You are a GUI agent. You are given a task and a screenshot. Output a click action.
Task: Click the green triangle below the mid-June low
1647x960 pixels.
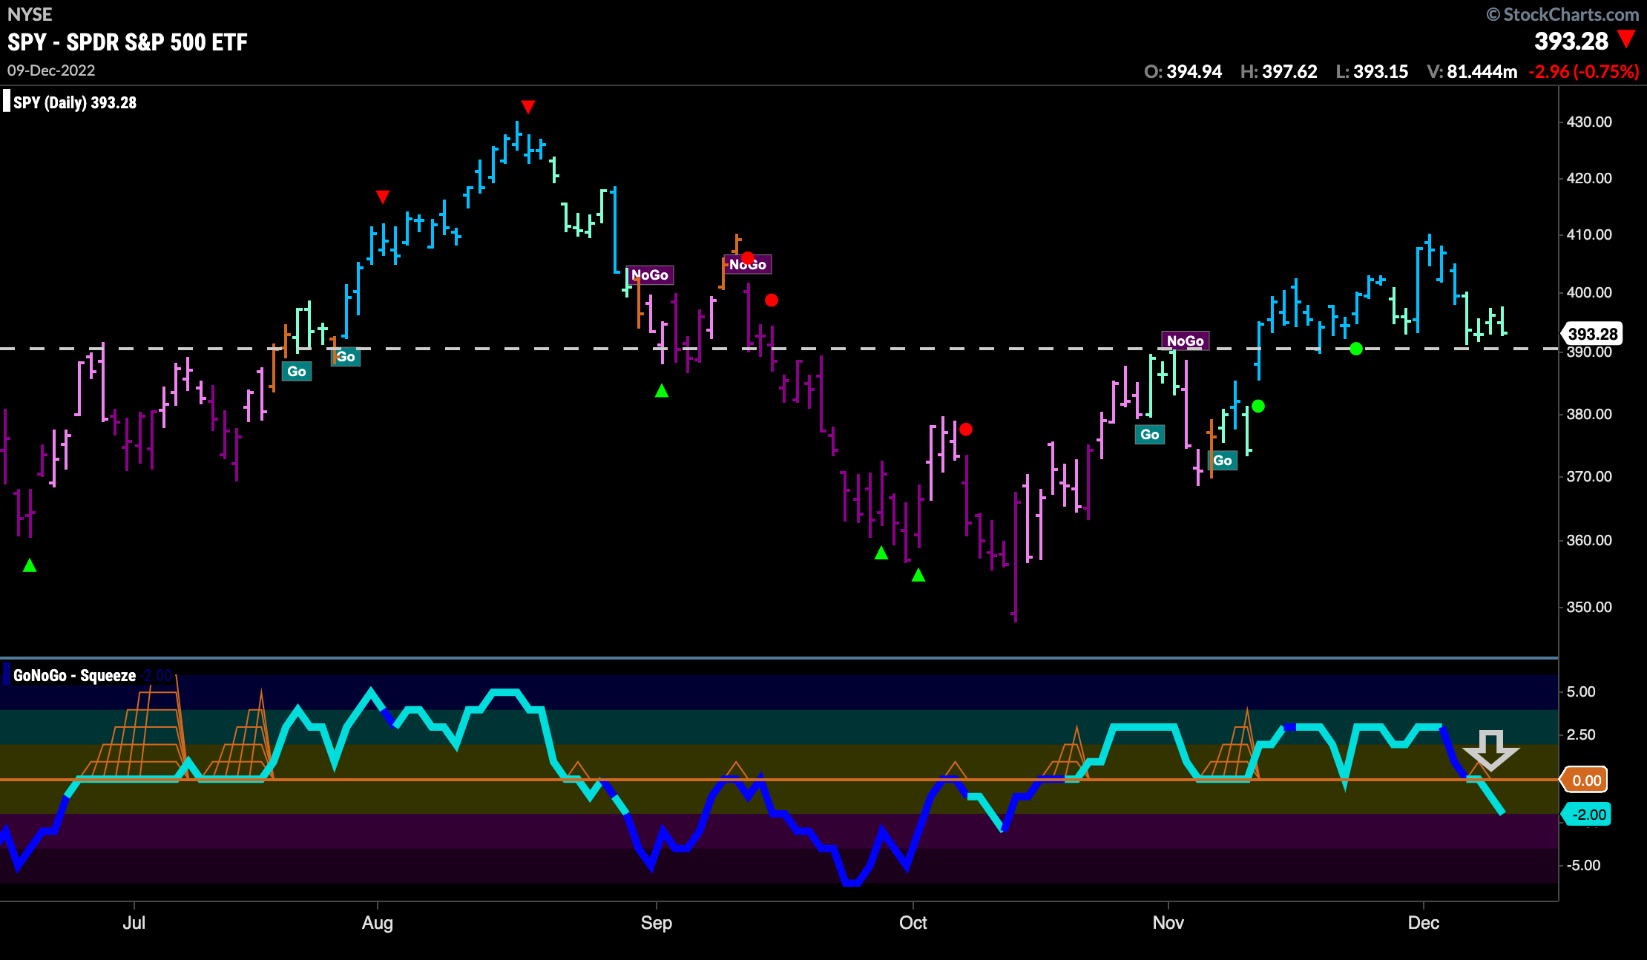tap(30, 565)
